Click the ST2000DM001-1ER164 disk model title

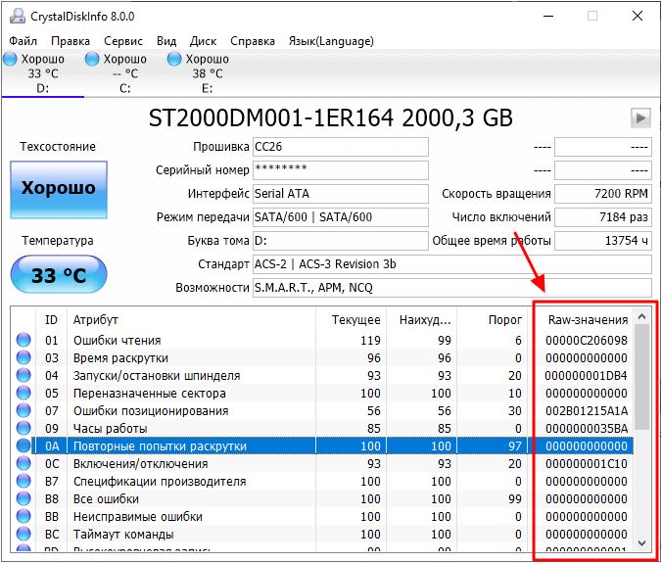coord(331,117)
